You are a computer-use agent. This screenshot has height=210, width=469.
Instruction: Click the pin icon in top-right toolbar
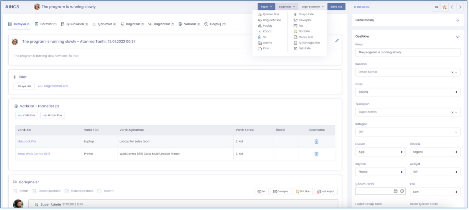[x=436, y=7]
